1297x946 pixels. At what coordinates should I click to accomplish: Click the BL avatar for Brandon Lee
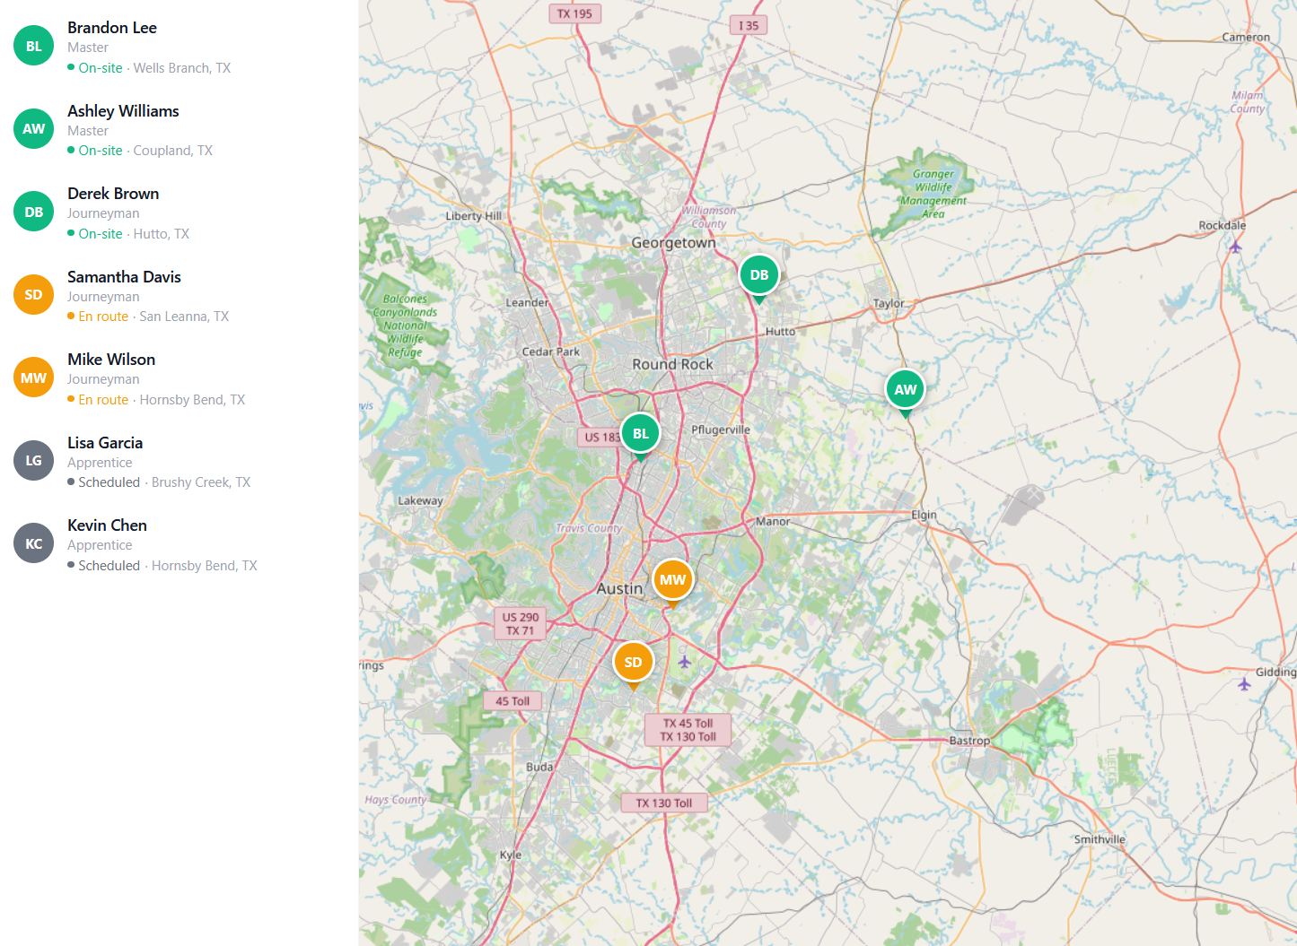tap(33, 46)
